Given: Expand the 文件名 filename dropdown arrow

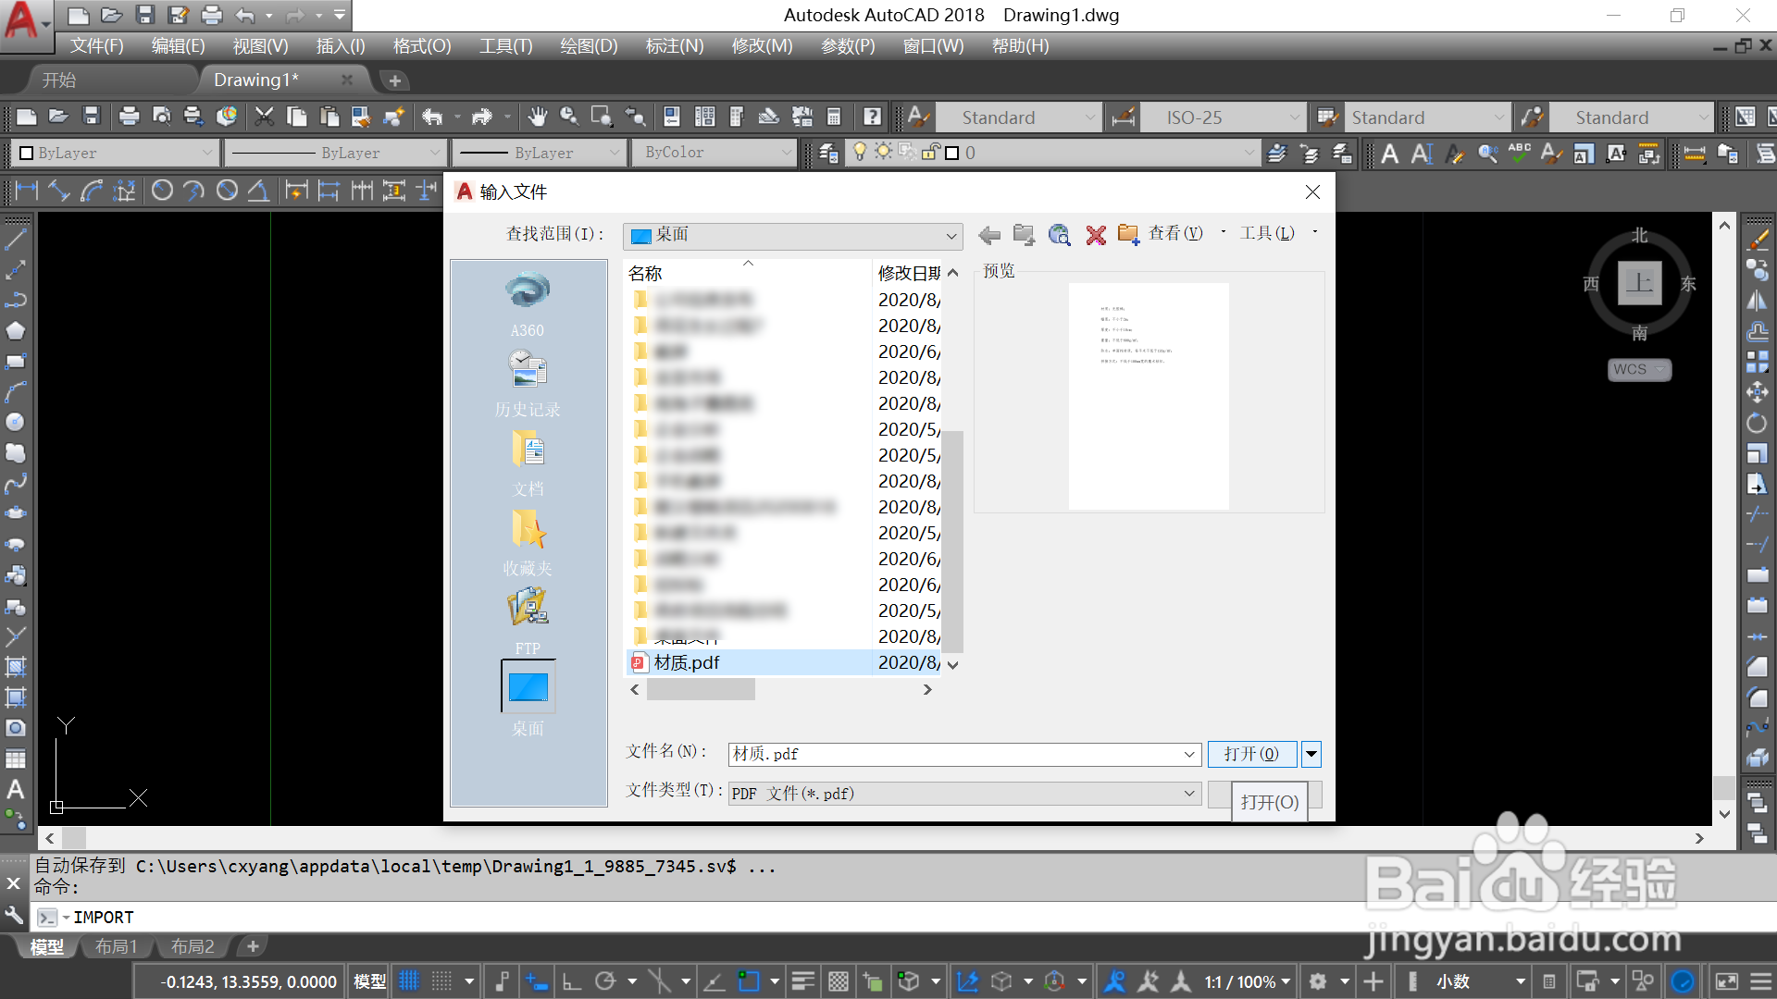Looking at the screenshot, I should tap(1189, 755).
